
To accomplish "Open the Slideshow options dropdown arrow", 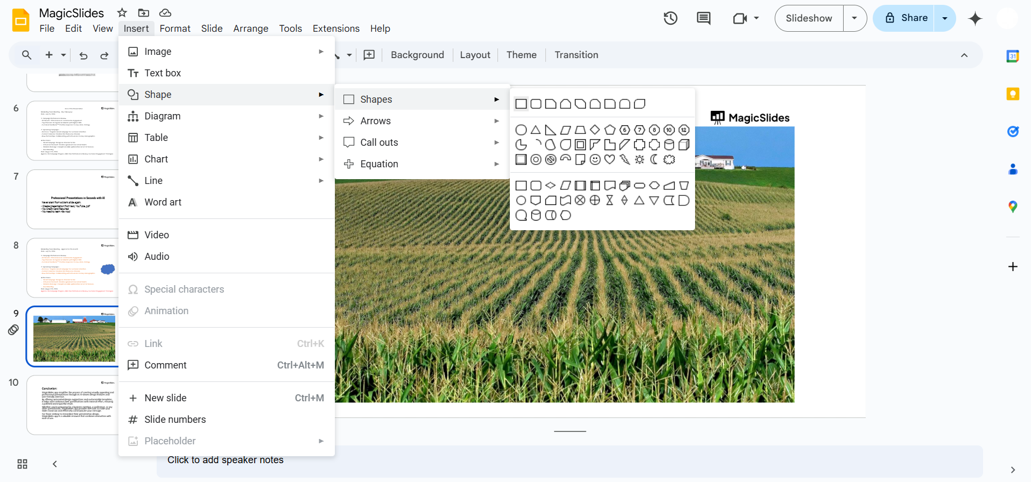I will coord(854,18).
